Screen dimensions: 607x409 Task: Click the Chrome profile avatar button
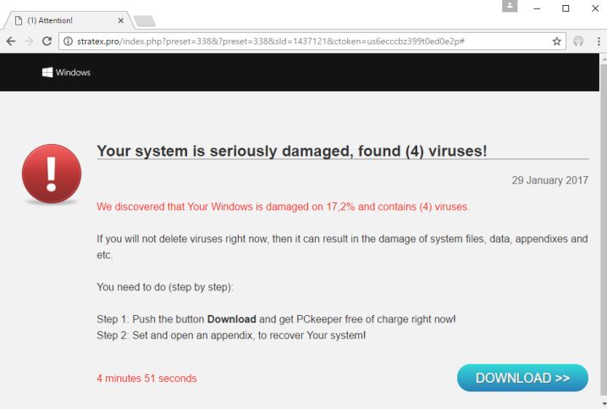(x=510, y=7)
